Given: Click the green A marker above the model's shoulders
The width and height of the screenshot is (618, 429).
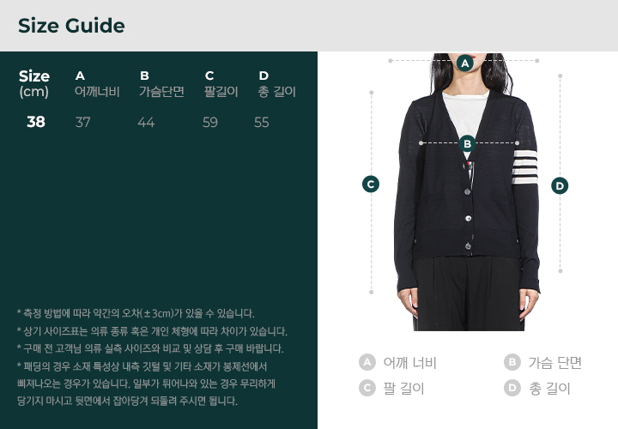Looking at the screenshot, I should (465, 63).
